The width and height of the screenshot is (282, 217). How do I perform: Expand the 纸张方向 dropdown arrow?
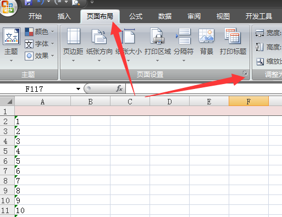[x=99, y=60]
